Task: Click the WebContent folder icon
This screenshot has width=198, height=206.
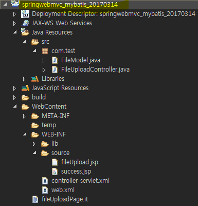Action: [25, 107]
